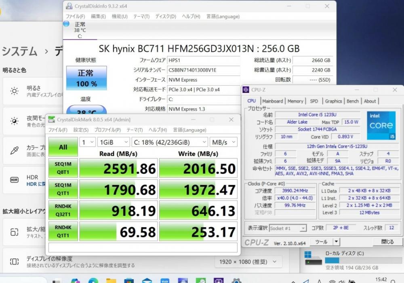Screen dimensions: 404x283
Task: Open テーマ(T) menu in CrystalDiskInfo
Action: pyautogui.click(x=141, y=17)
